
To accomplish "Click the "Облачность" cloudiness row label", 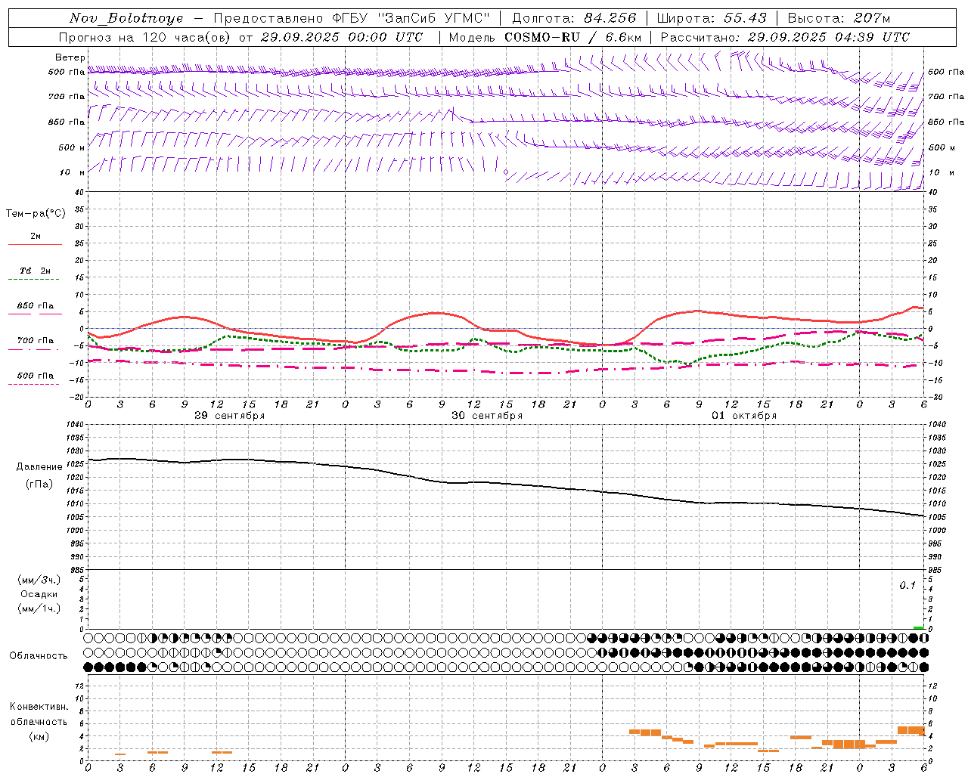I will (x=39, y=656).
